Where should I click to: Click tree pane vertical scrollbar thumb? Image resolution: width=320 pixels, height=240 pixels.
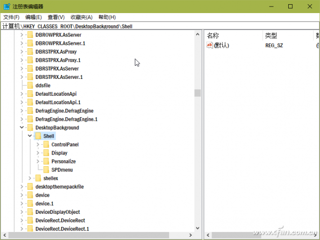(x=197, y=93)
